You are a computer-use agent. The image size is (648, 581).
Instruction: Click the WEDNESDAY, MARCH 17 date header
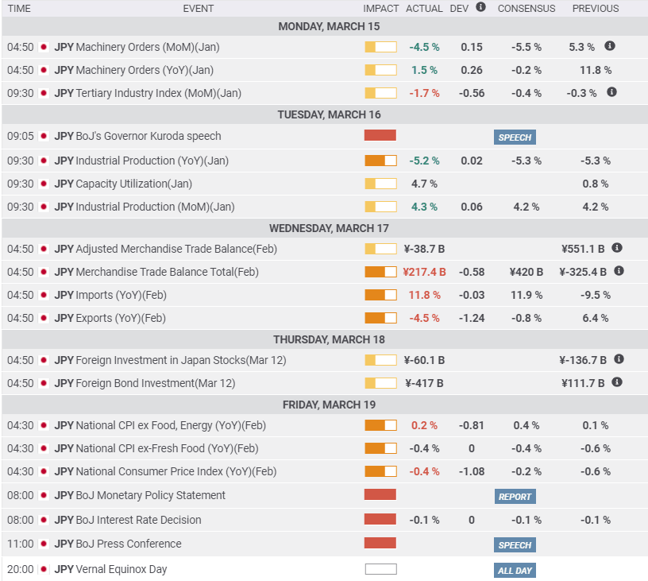coord(329,228)
